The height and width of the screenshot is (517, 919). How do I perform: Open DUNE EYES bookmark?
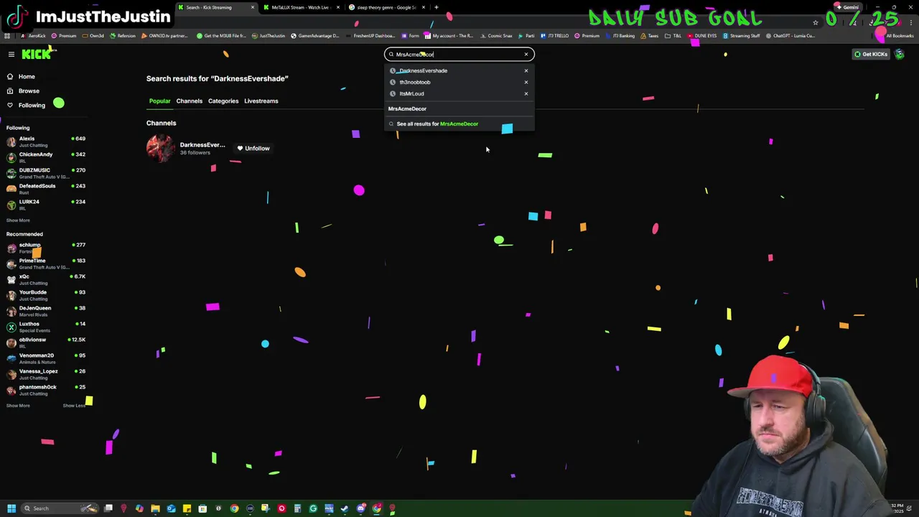tap(702, 36)
